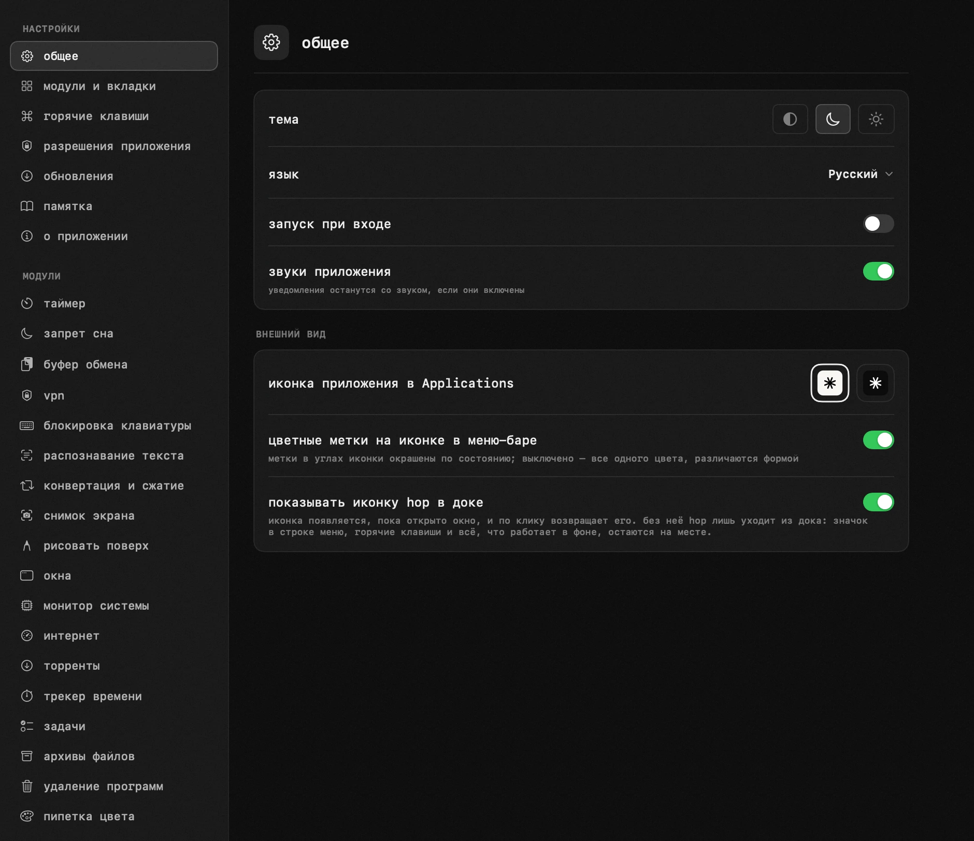Select the auto (half-circle) theme icon
Screen dimensions: 974x841
790,119
